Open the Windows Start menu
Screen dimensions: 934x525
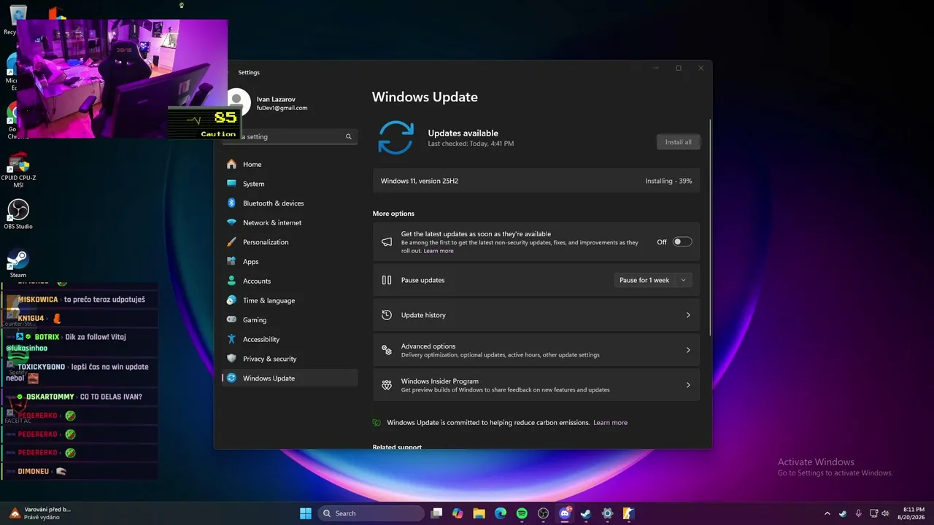[306, 513]
